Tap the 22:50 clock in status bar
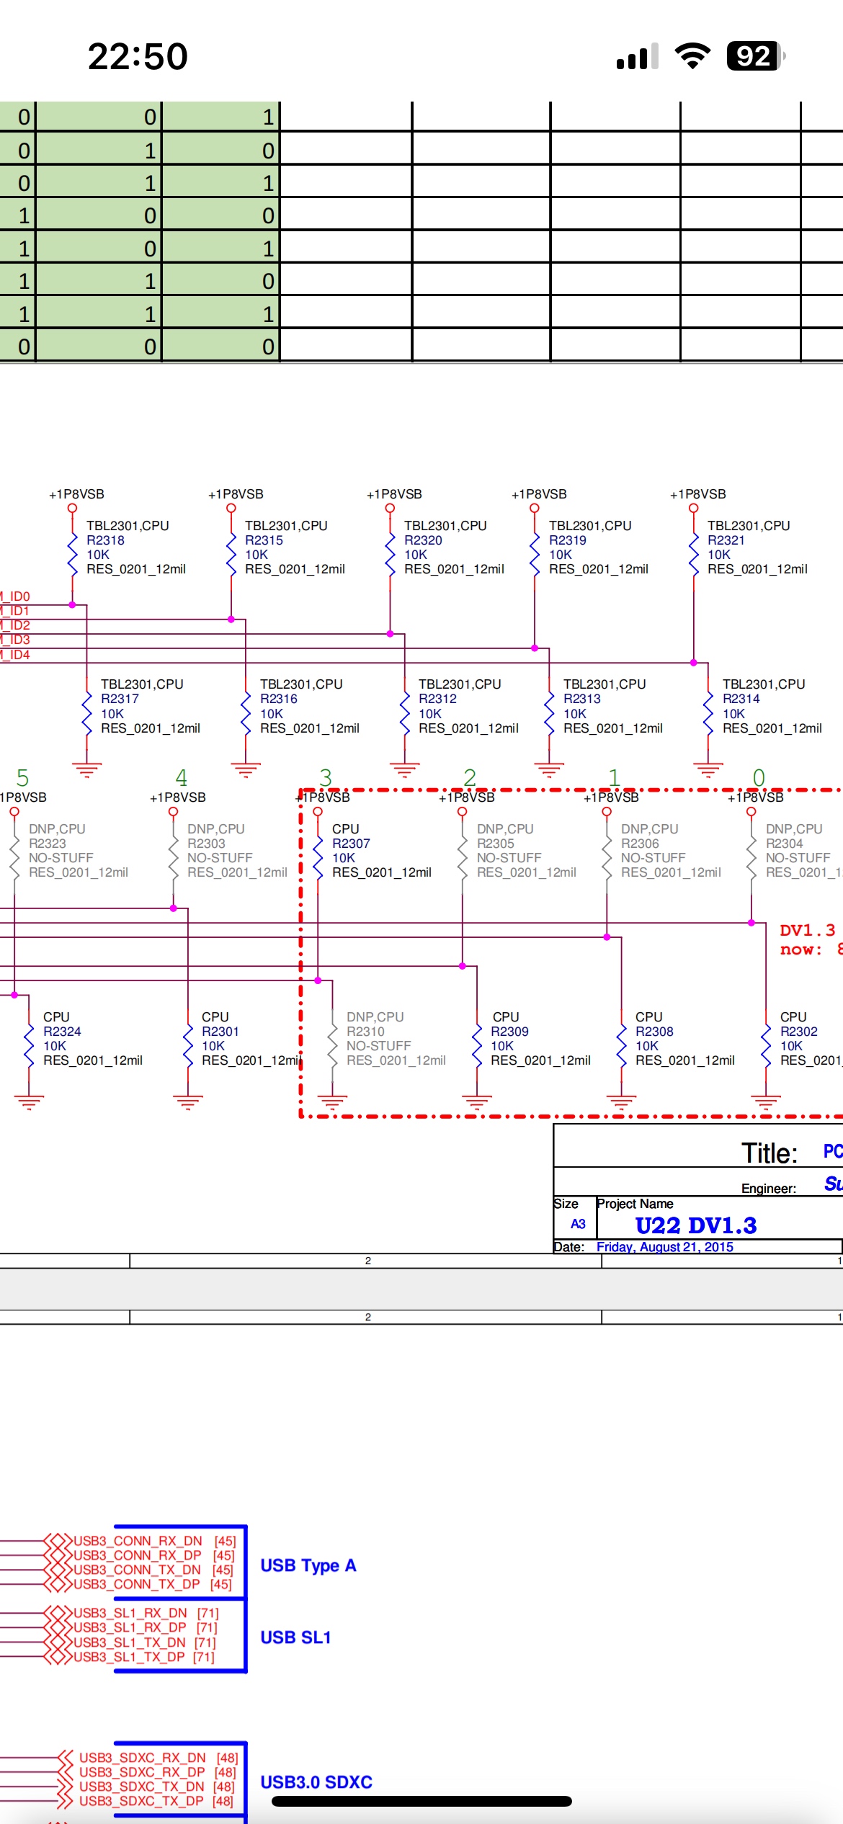The width and height of the screenshot is (843, 1824). pos(138,56)
